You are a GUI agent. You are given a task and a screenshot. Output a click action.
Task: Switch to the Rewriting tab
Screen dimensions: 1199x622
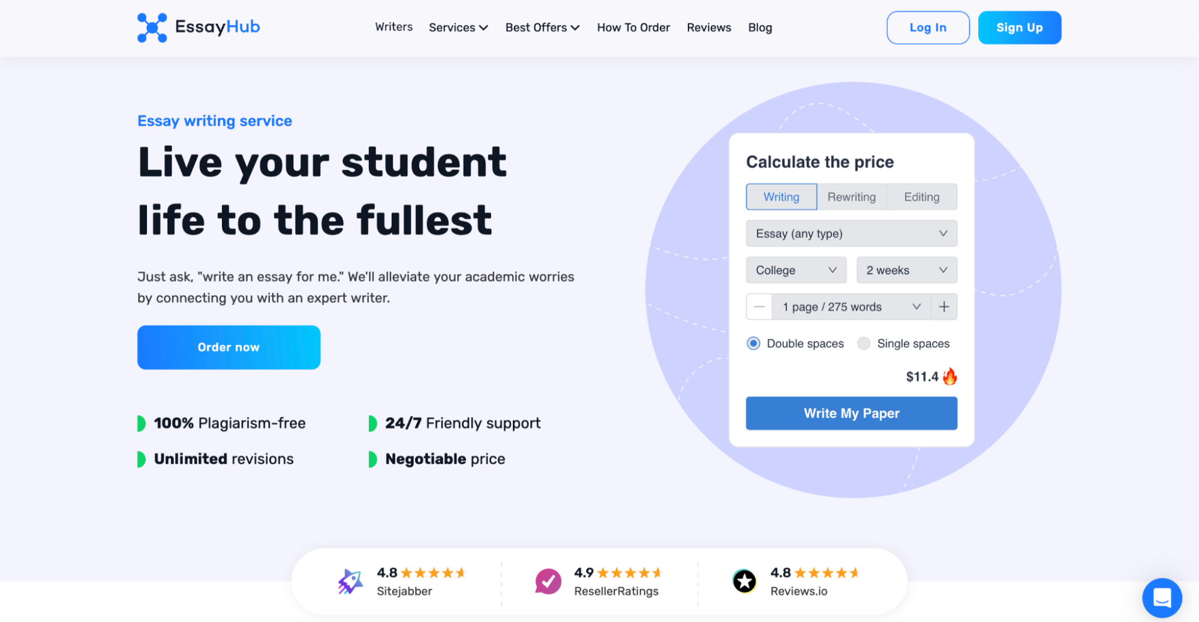tap(851, 197)
